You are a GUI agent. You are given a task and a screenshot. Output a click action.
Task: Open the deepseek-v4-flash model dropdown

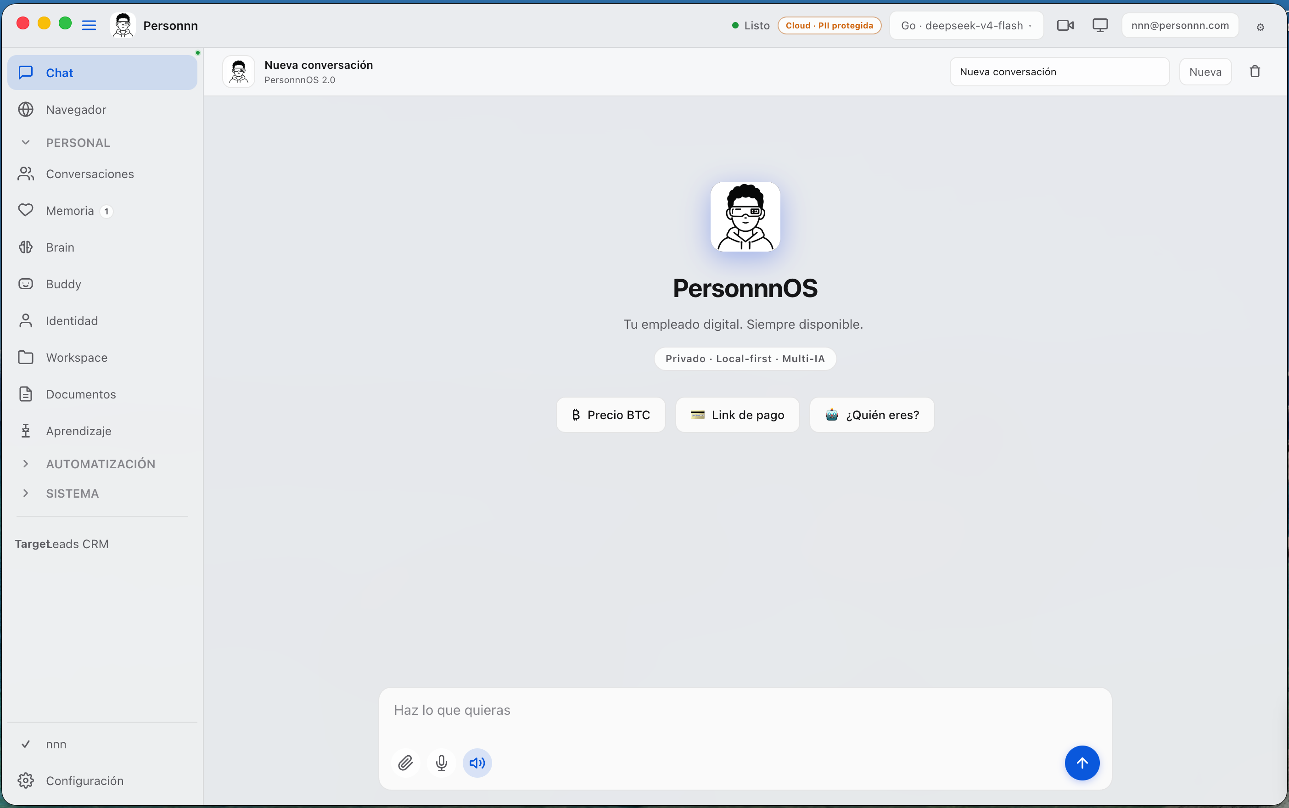coord(966,25)
